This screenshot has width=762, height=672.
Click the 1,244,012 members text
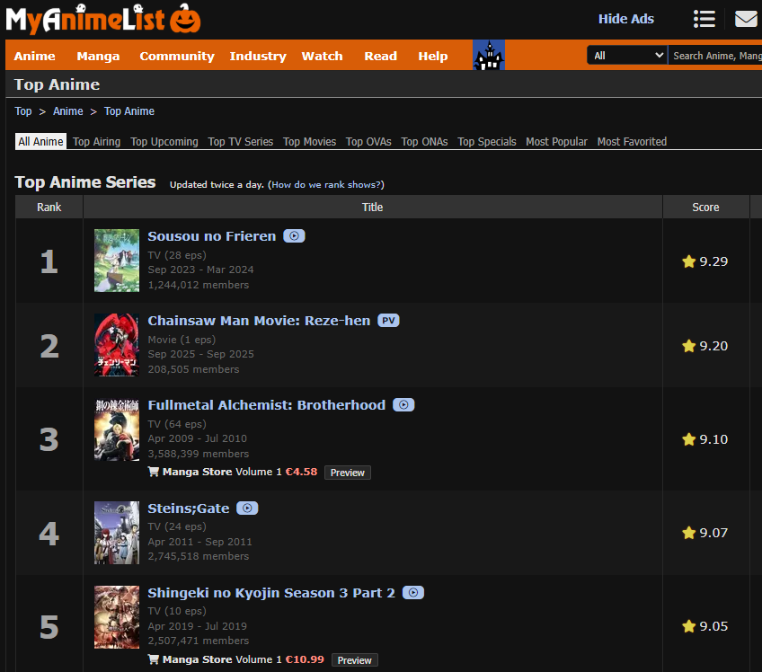[x=199, y=285]
